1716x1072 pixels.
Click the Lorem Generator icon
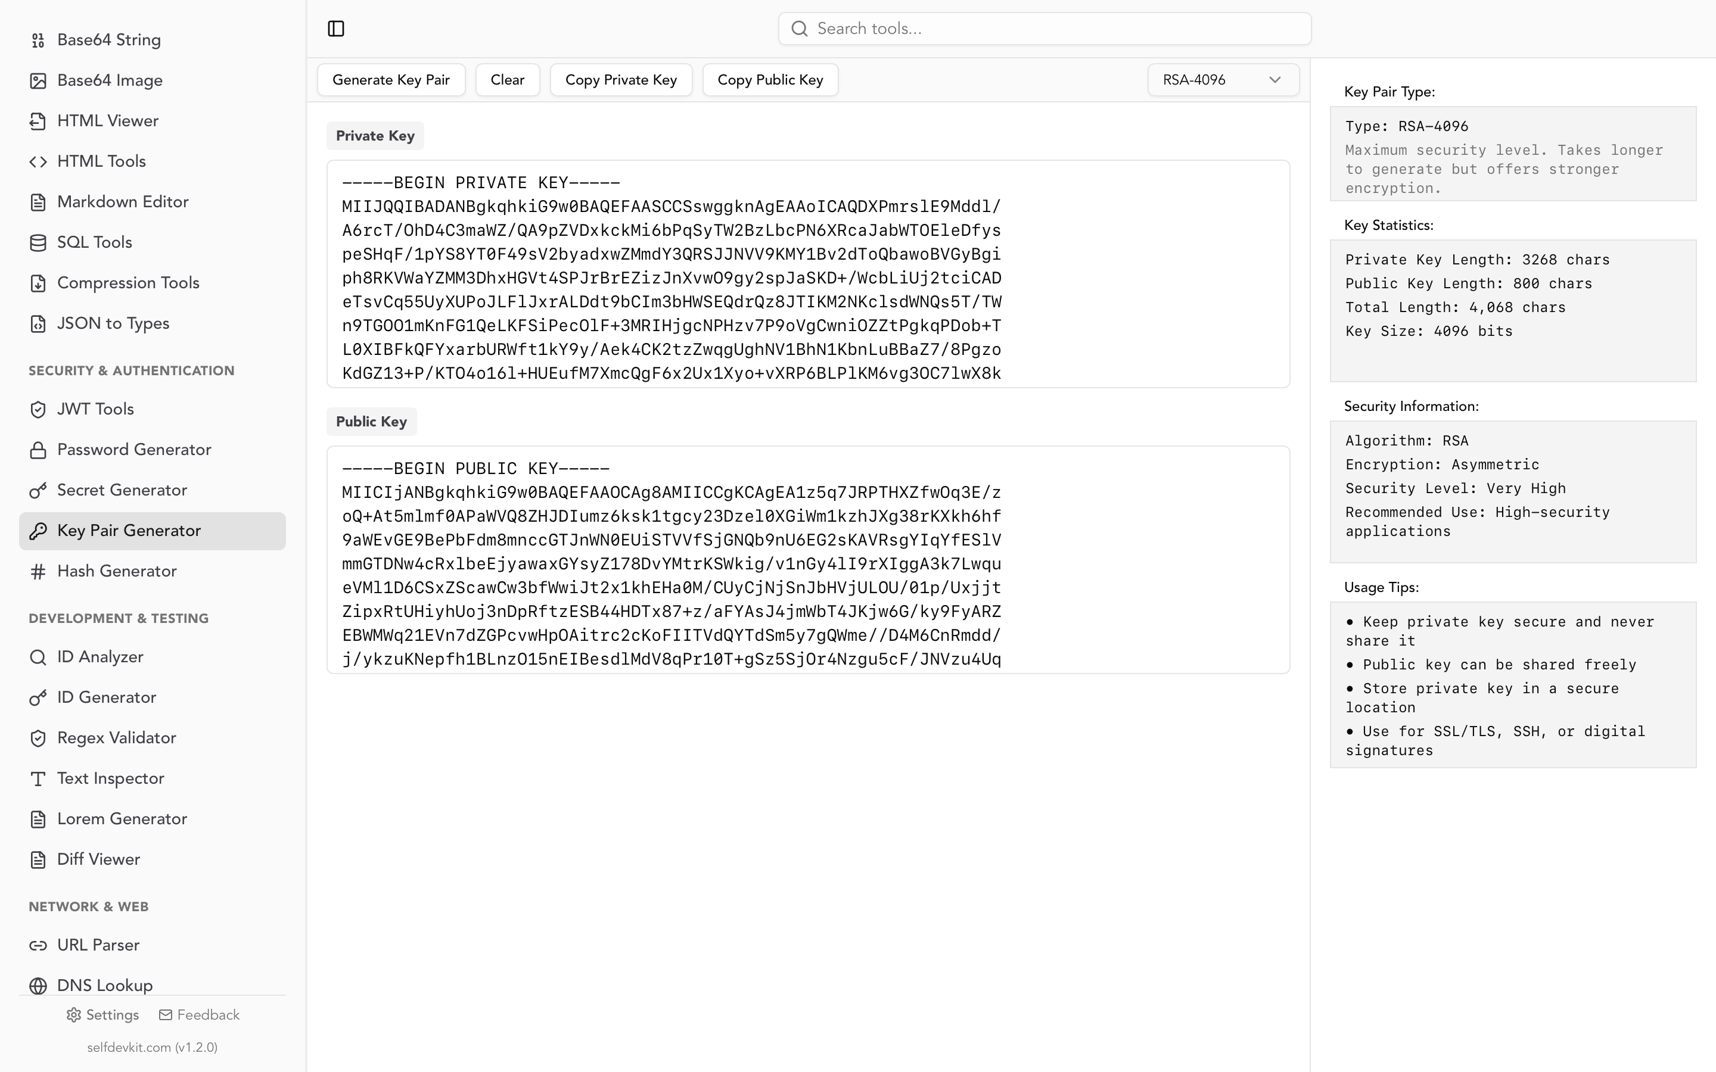38,818
